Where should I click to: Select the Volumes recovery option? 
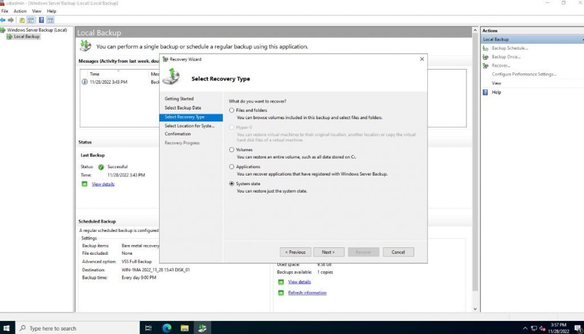tap(232, 149)
